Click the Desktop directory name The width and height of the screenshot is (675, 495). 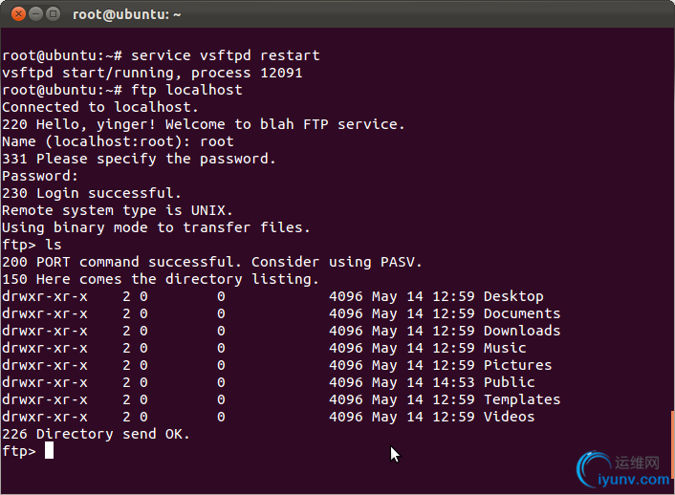pyautogui.click(x=513, y=296)
